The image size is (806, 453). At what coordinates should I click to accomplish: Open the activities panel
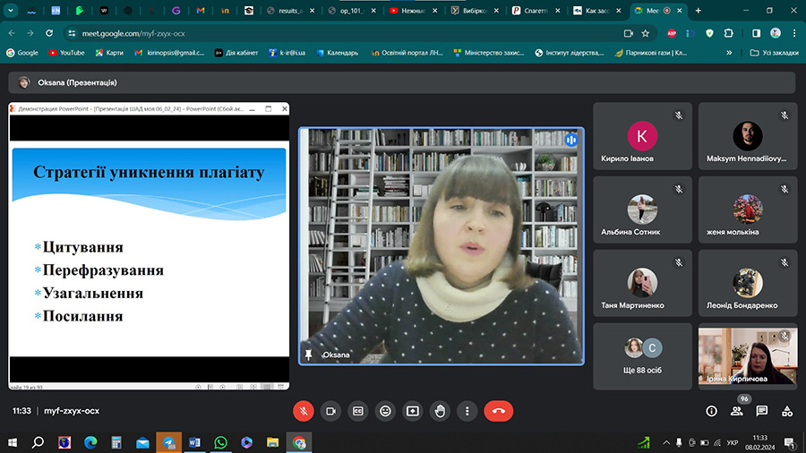coord(787,411)
